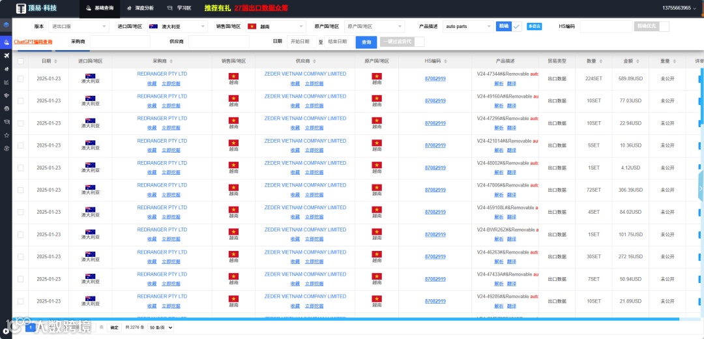704x339 pixels.
Task: Open the 销售国/地区 dropdown showing 越南
Action: click(x=276, y=27)
